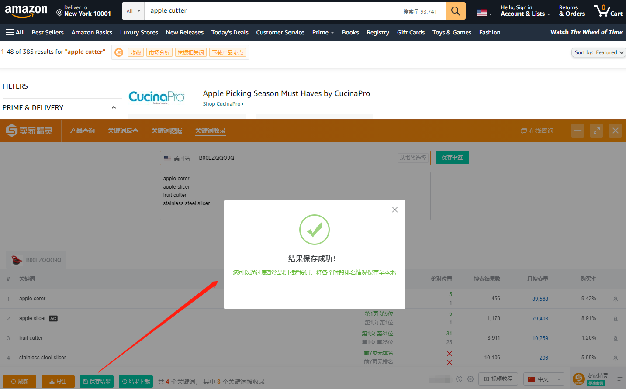Click monthly search volume 10,259
Image resolution: width=626 pixels, height=389 pixels.
pyautogui.click(x=540, y=338)
